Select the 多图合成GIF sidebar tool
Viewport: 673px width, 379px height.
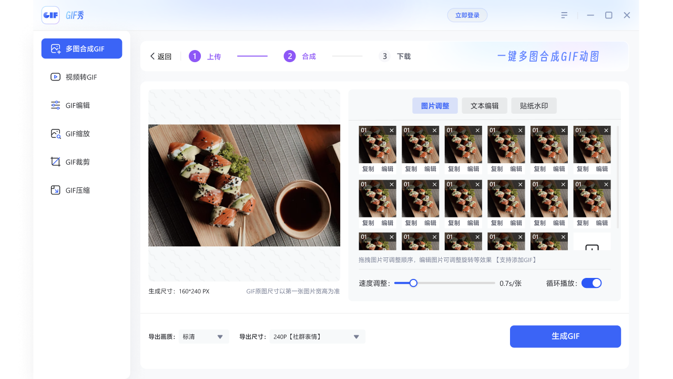(x=81, y=48)
